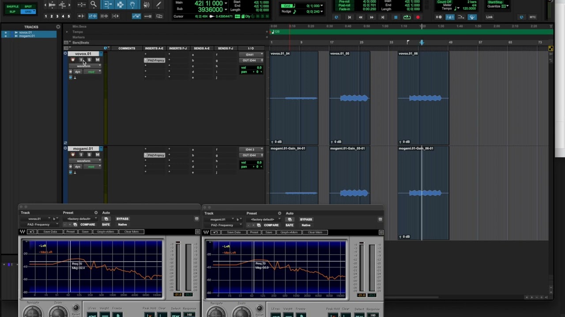Toggle Link Timeline and Edit Selection
This screenshot has width=565, height=317.
pyautogui.click(x=93, y=16)
